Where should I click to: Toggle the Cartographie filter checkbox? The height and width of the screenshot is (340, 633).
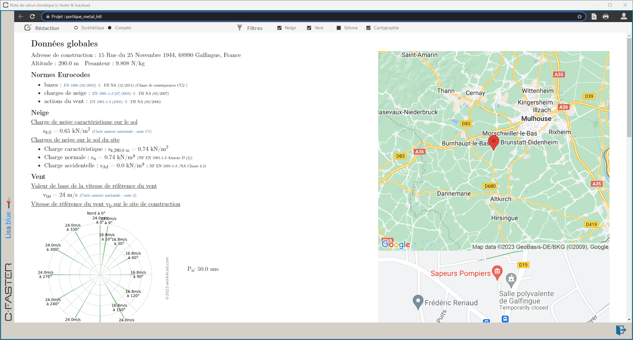368,28
